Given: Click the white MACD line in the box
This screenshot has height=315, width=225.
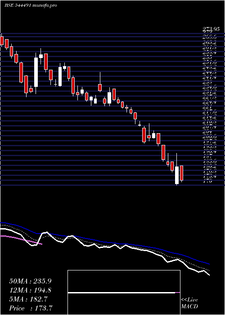Looking at the screenshot, I should (121, 292).
